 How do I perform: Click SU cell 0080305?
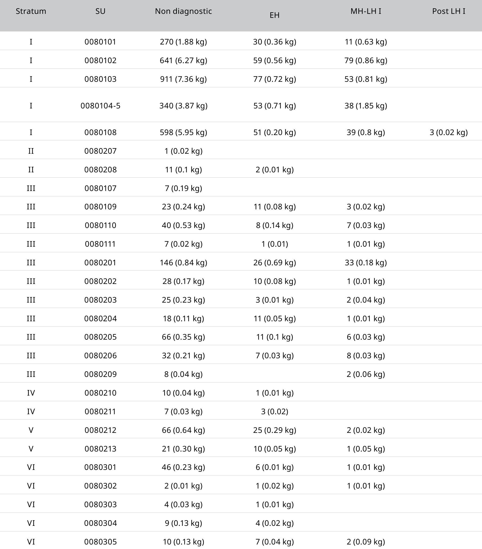coord(100,542)
